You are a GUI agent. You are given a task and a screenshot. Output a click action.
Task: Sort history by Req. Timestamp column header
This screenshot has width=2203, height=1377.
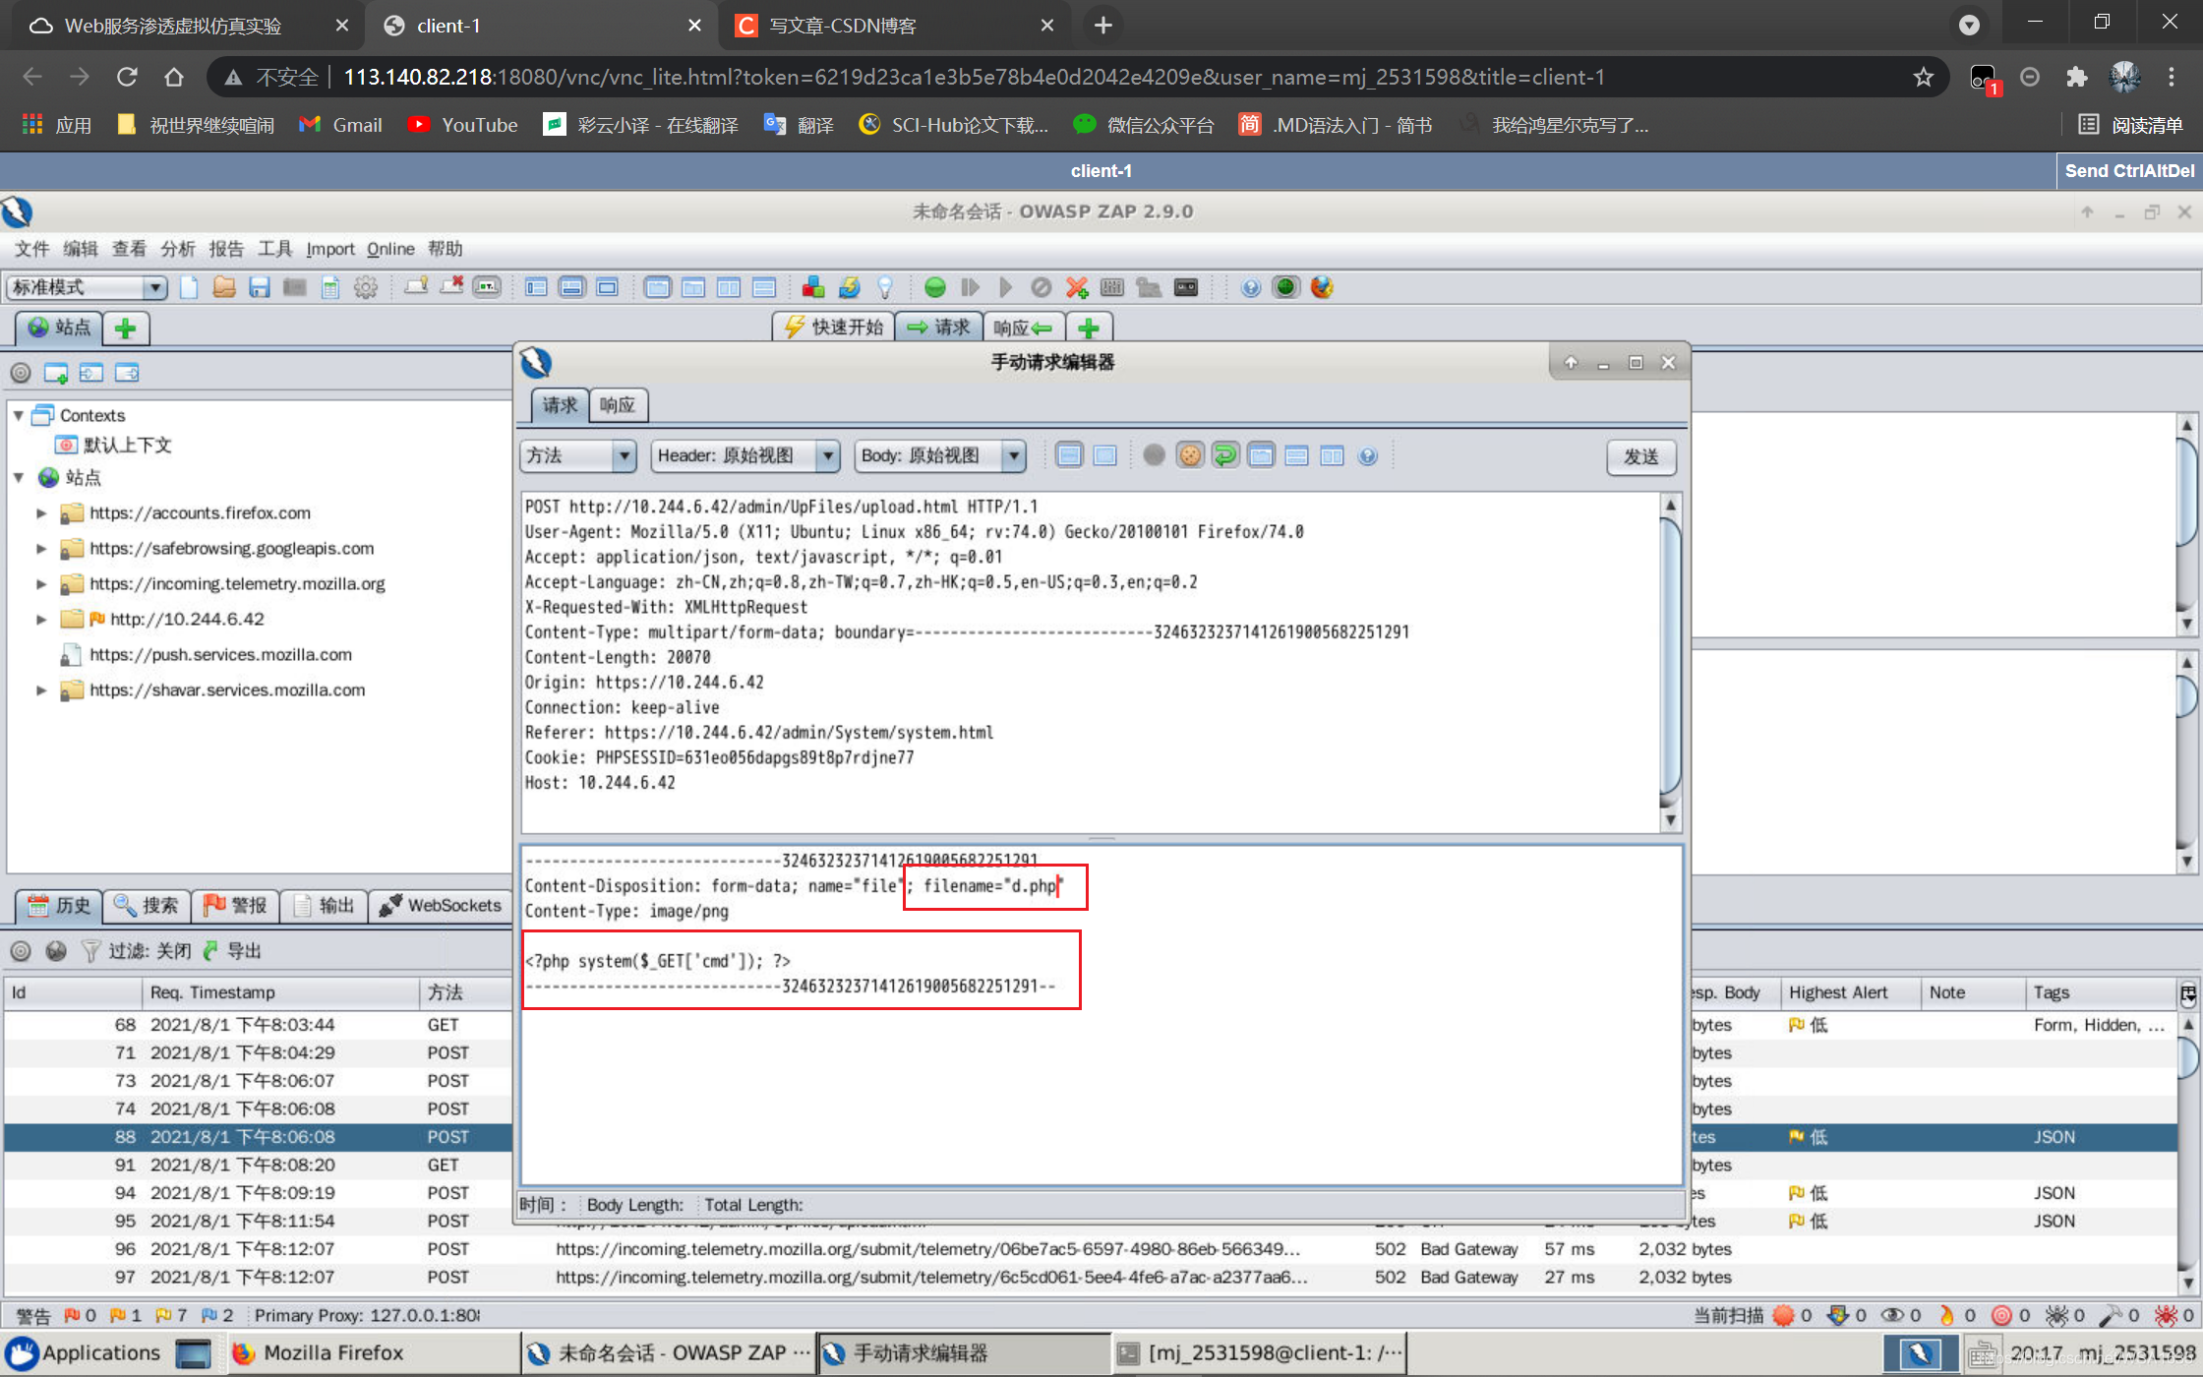point(281,992)
